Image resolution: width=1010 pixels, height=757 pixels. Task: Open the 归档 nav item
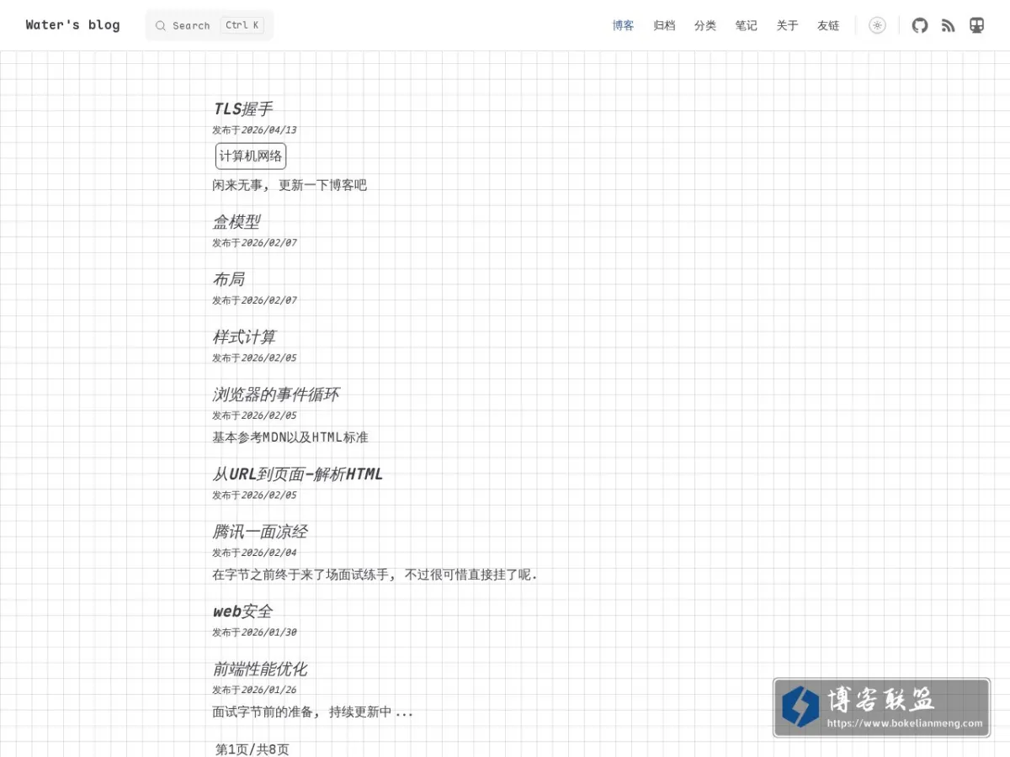click(x=664, y=25)
